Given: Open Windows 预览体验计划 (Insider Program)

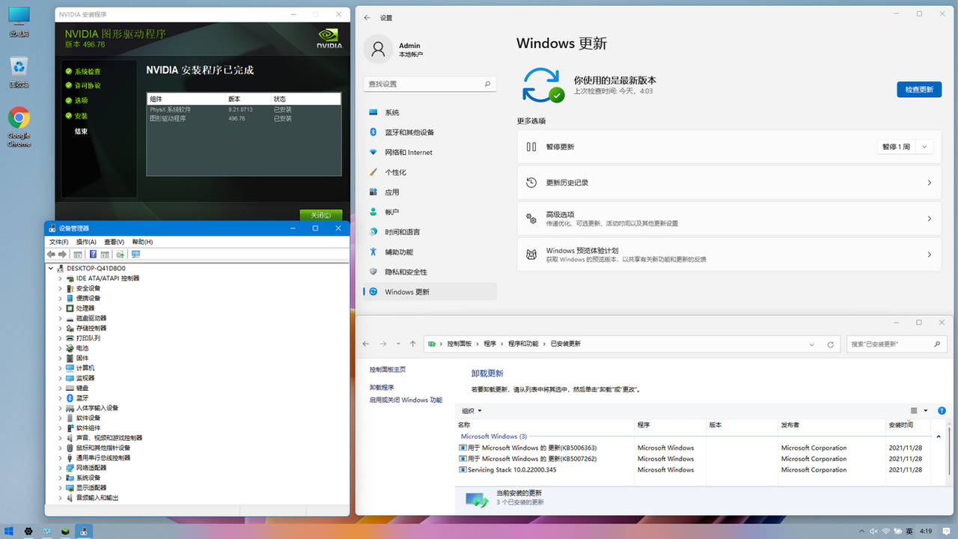Looking at the screenshot, I should point(729,255).
